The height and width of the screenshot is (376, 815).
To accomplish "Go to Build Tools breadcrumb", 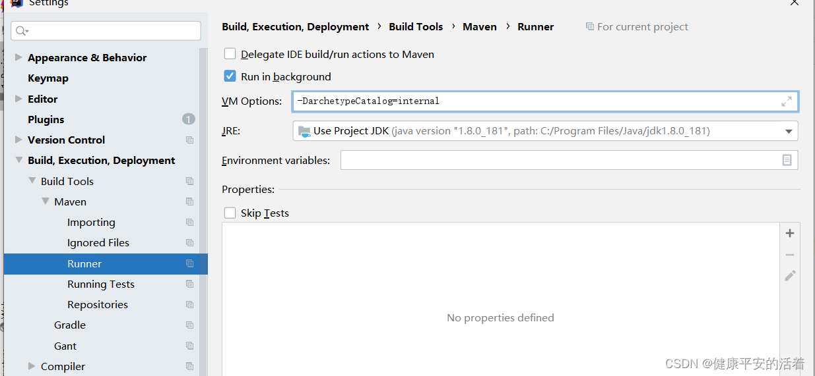I will 416,27.
